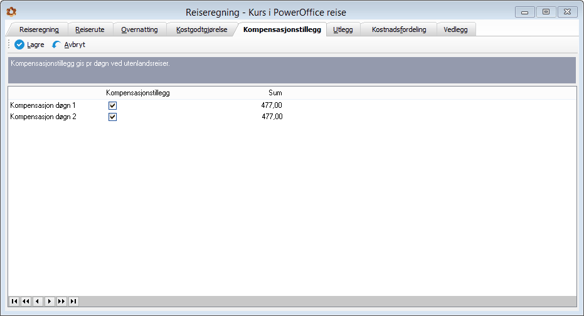Open the Vedlegg tab
The height and width of the screenshot is (316, 584).
coord(455,29)
